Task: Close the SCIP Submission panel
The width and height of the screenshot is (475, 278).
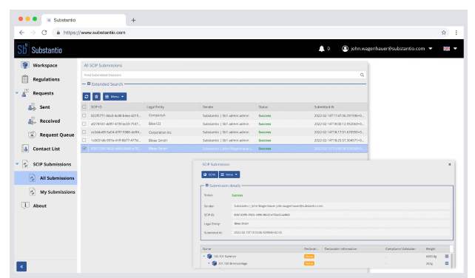Action: (x=450, y=164)
